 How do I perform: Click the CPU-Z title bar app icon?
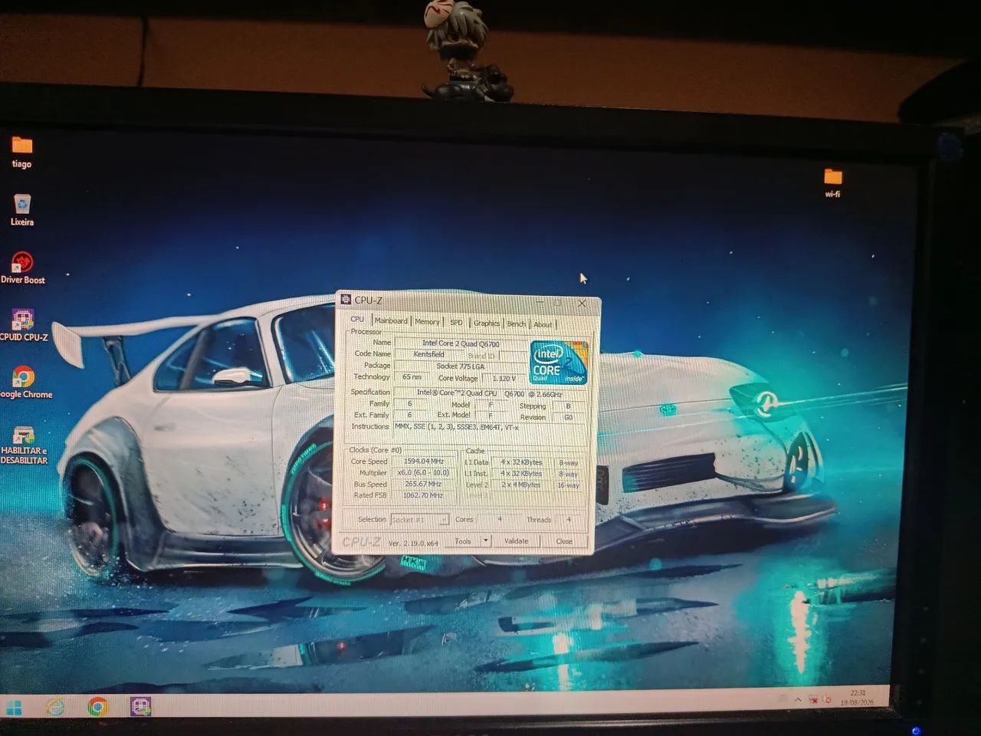[x=346, y=300]
